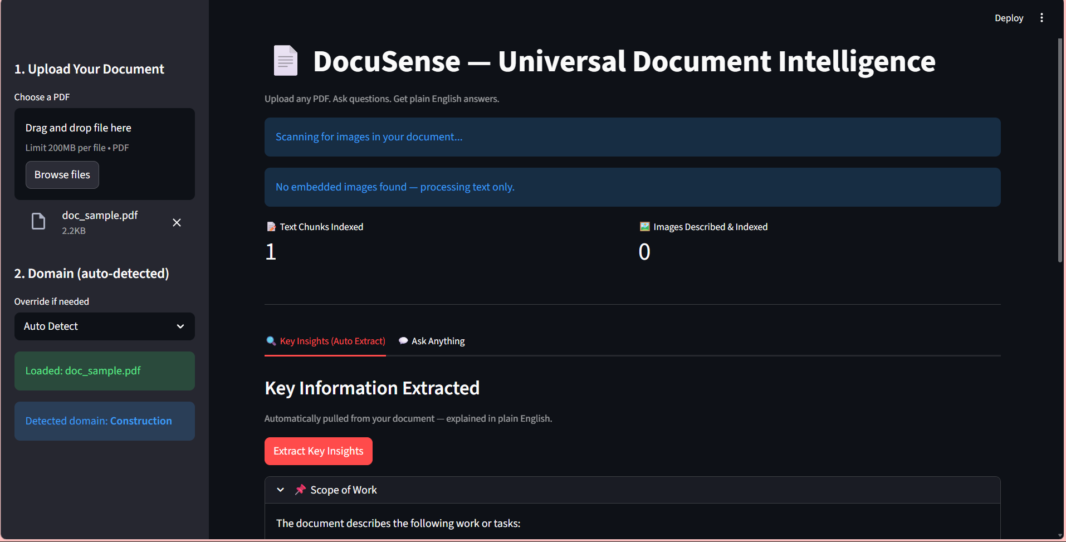
Task: Collapse the Scope of Work section
Action: click(281, 489)
